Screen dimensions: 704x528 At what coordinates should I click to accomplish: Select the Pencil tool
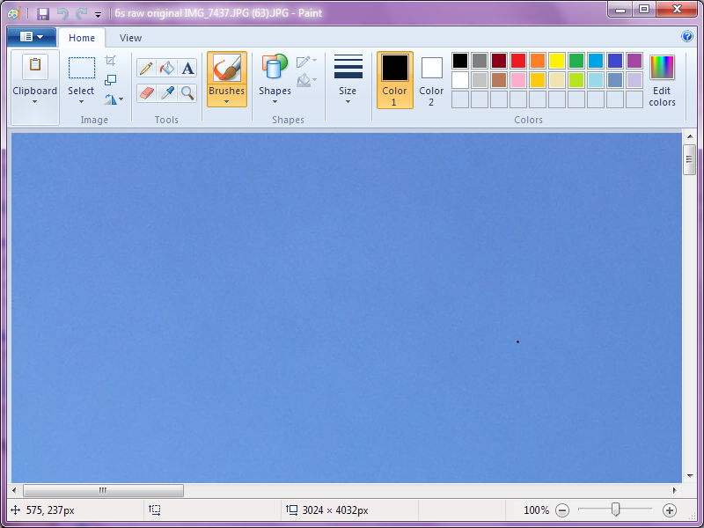[146, 69]
